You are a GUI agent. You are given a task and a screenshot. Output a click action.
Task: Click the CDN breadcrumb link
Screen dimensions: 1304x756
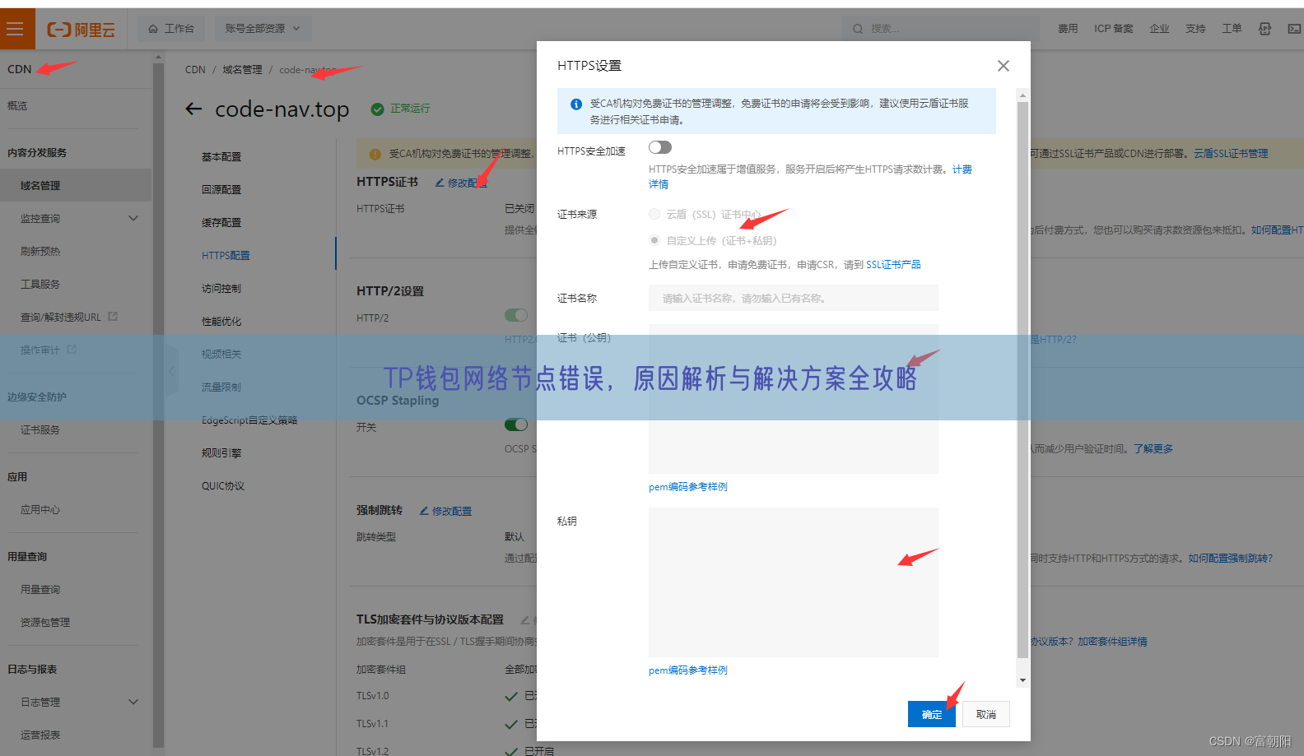tap(195, 70)
